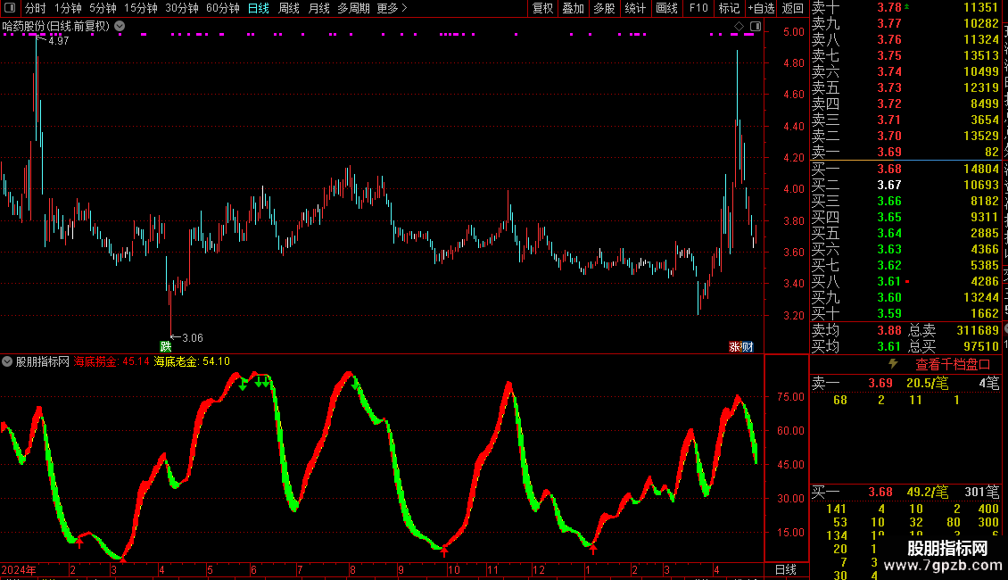Expand 更多 period options
Screen dimensions: 1008x580
coord(392,8)
